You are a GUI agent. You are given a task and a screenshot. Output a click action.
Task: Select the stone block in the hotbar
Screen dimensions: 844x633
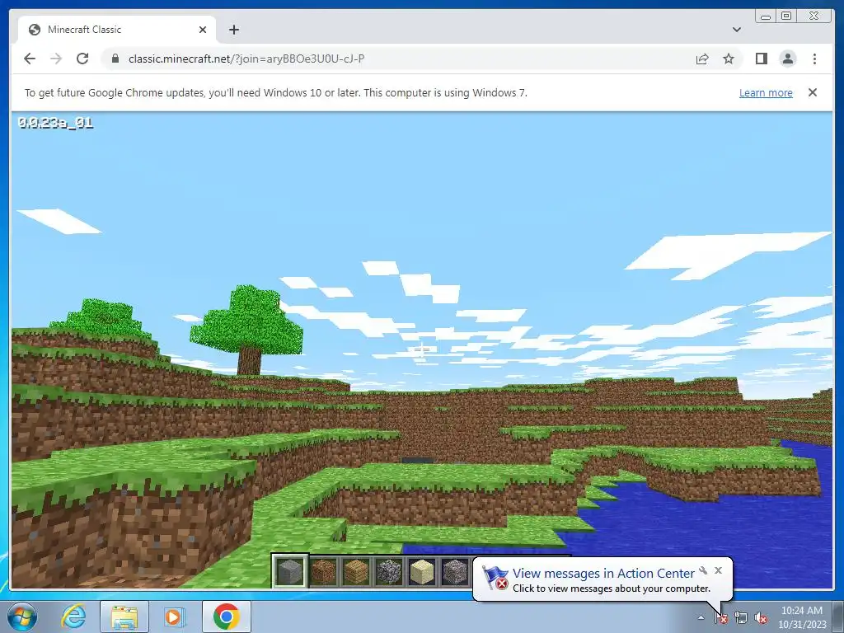[x=290, y=571]
